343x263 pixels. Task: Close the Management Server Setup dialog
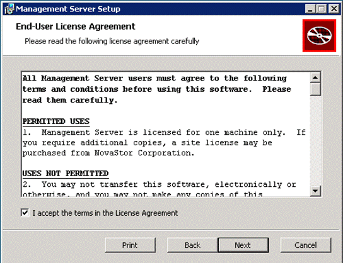click(x=334, y=9)
